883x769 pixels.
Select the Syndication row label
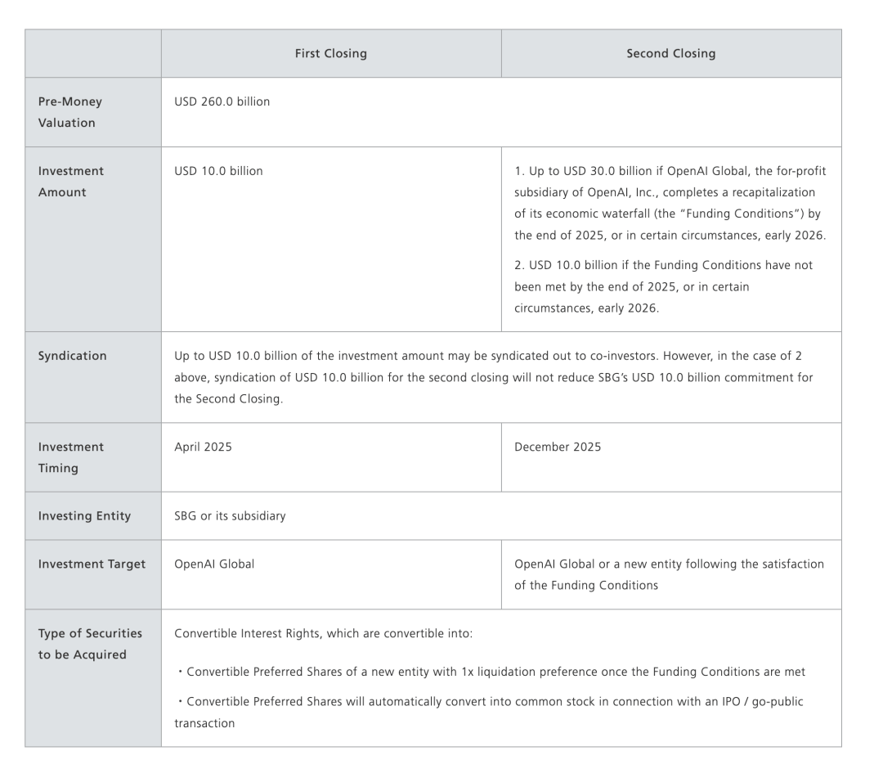tap(73, 356)
